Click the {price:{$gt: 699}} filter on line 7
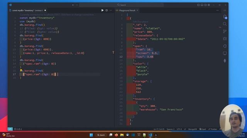 tap(37, 39)
